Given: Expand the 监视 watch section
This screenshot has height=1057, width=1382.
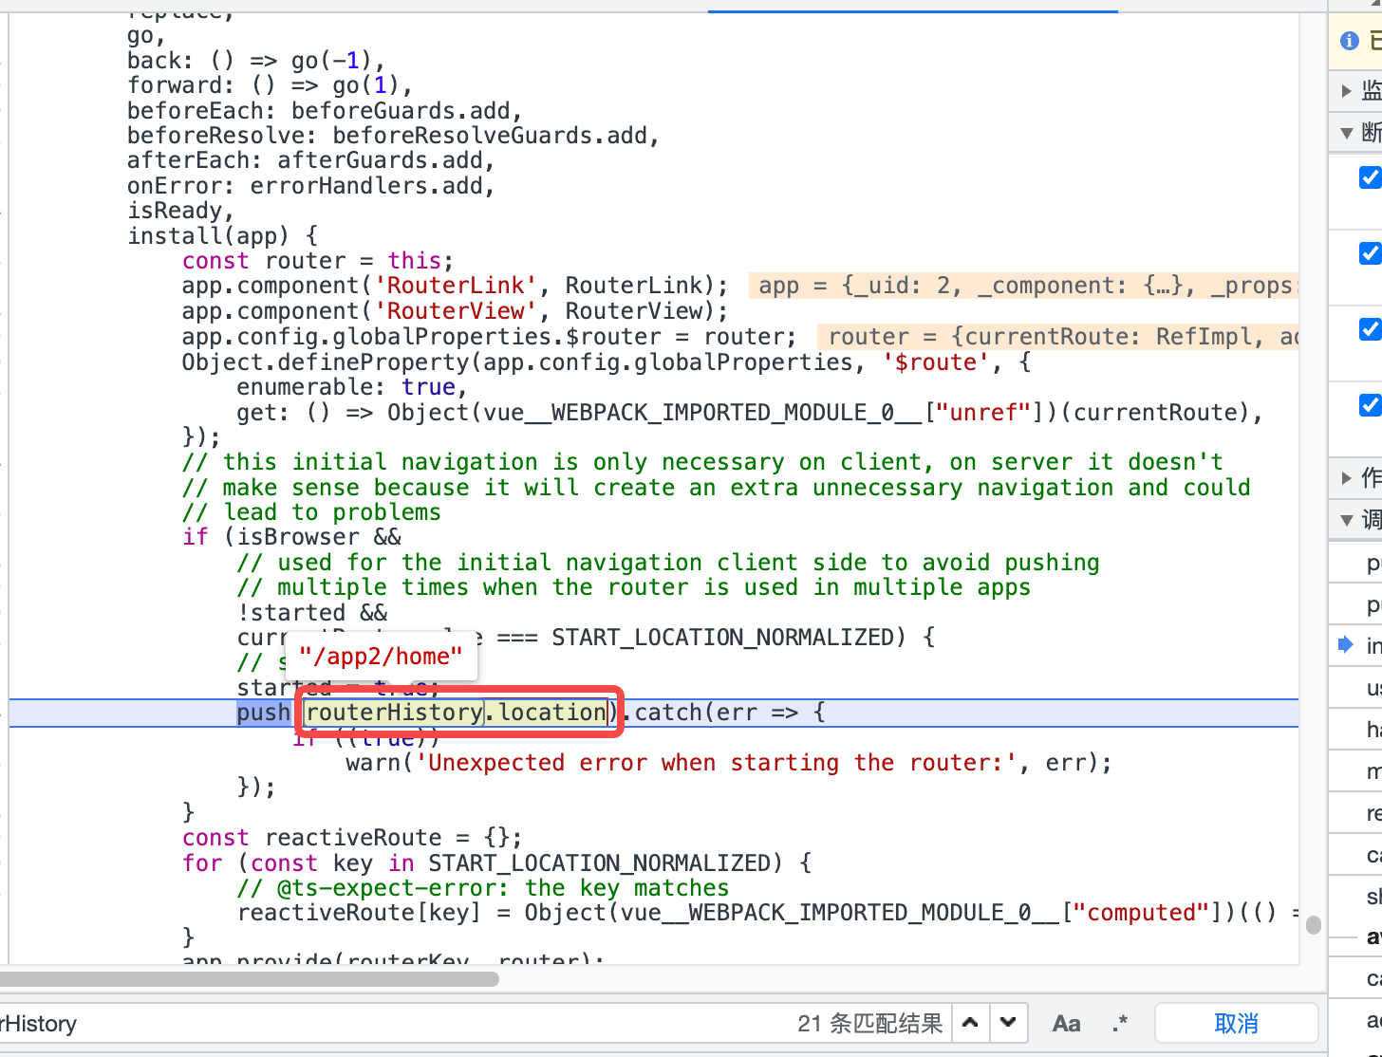Looking at the screenshot, I should (1347, 91).
